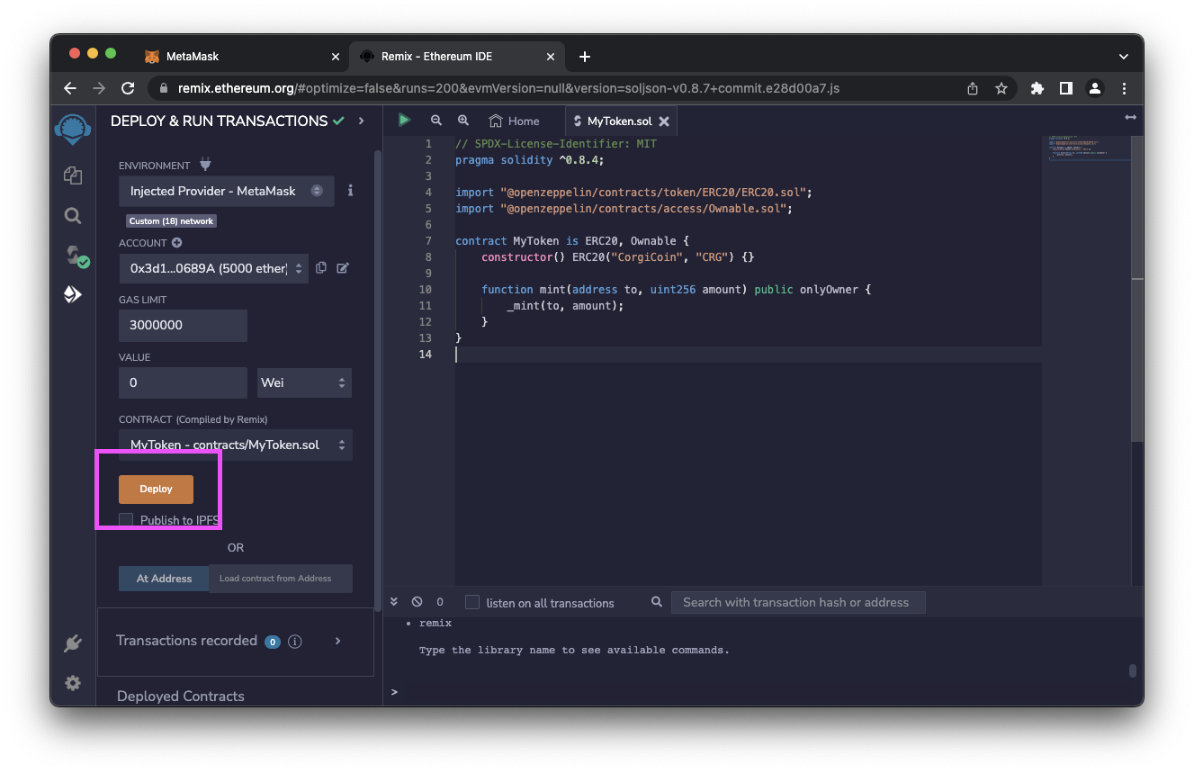Open the Plugin manager plug icon
The image size is (1194, 773).
click(73, 643)
